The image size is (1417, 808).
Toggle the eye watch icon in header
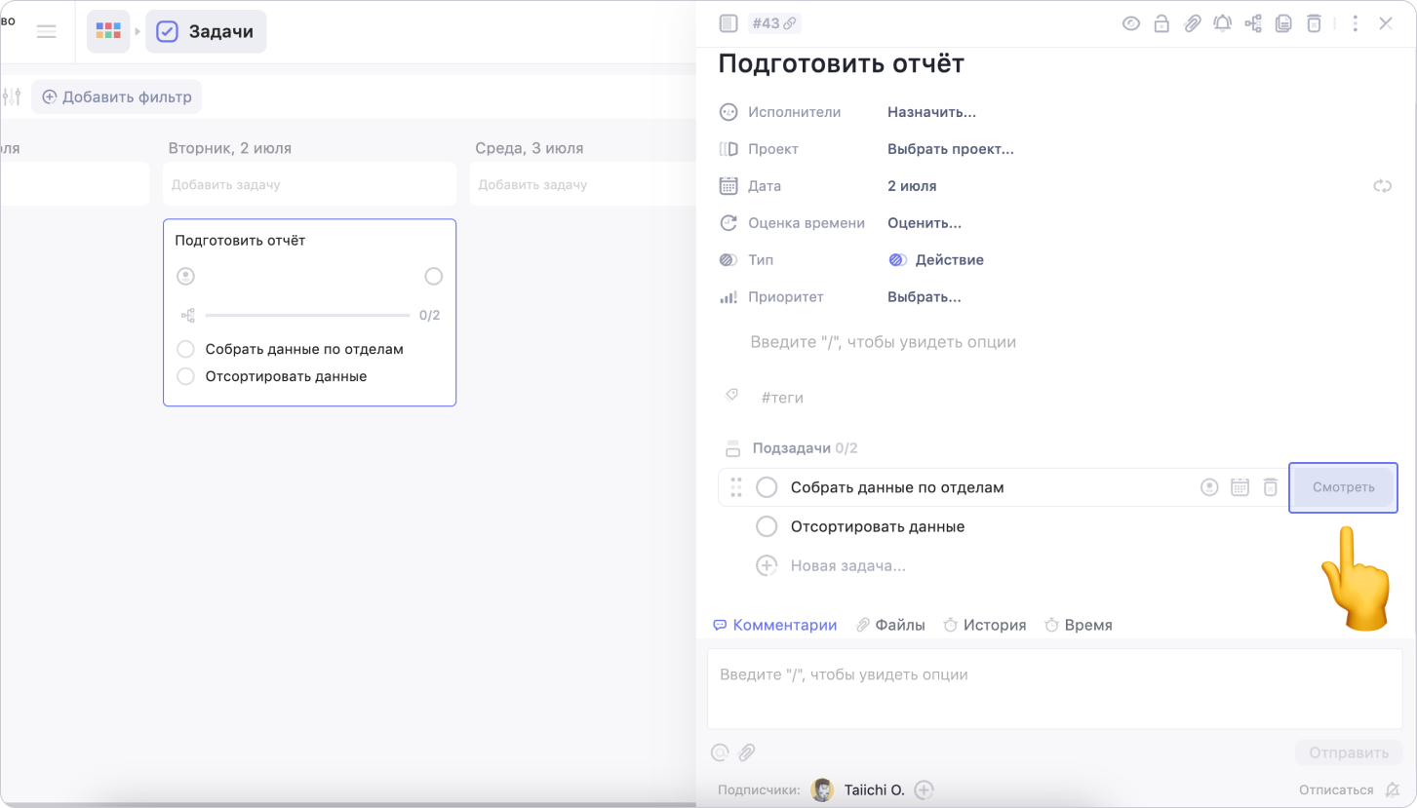1130,23
